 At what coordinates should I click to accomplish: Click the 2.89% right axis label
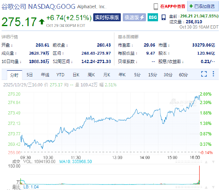click(206, 94)
